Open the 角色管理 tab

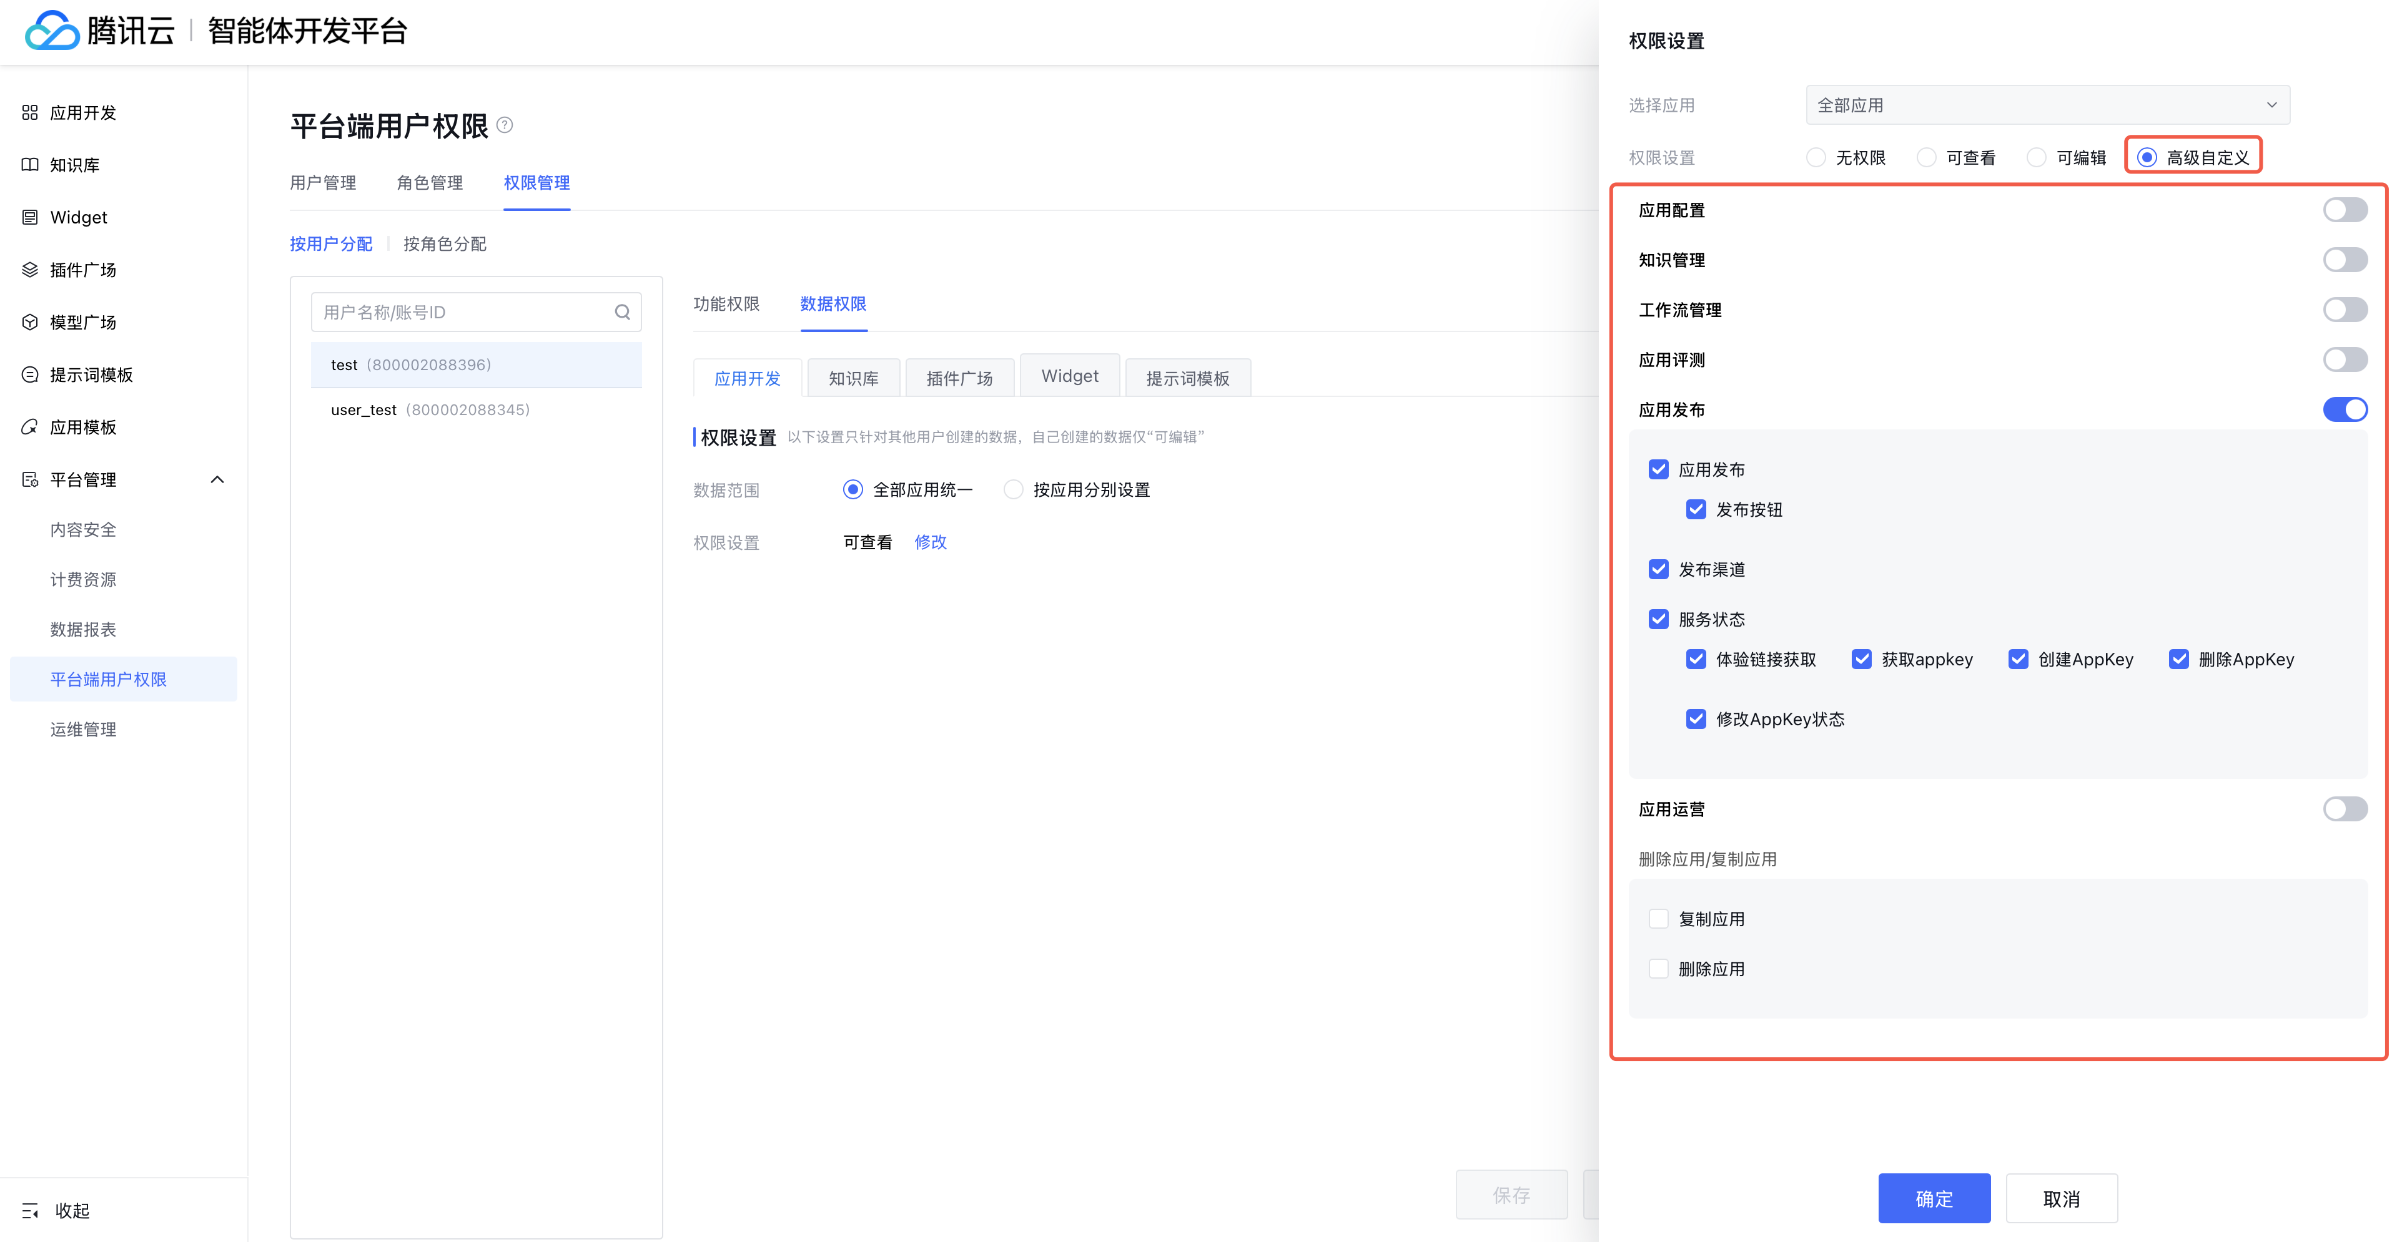click(x=430, y=183)
